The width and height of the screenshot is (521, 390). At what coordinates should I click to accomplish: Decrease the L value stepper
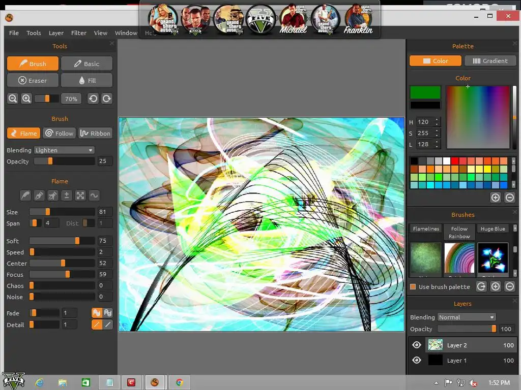[437, 147]
